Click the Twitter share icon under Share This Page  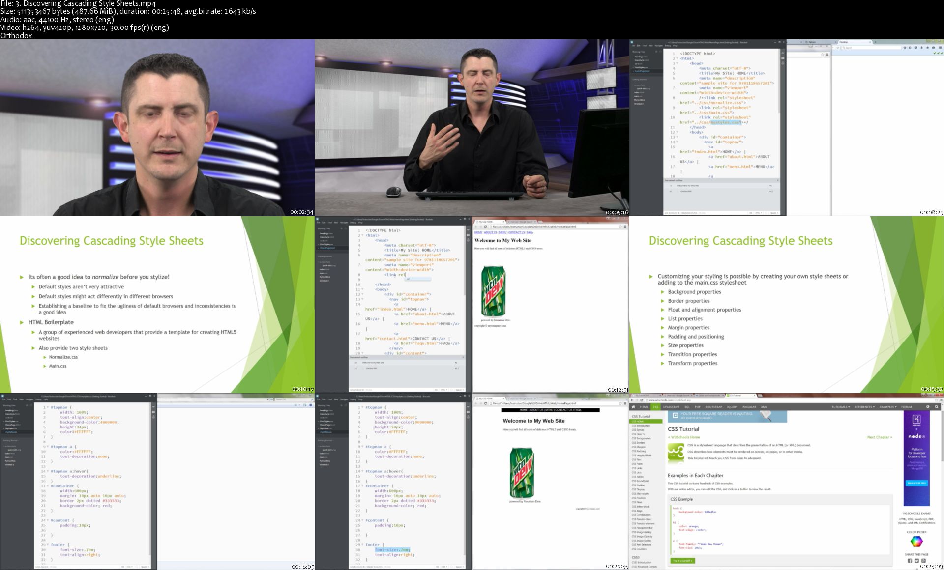click(x=916, y=561)
